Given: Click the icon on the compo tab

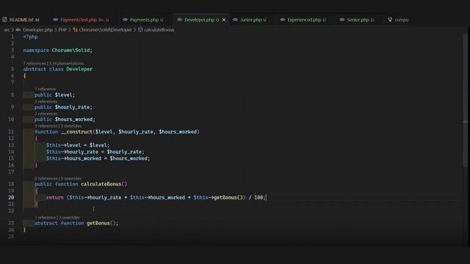Looking at the screenshot, I should [x=390, y=20].
